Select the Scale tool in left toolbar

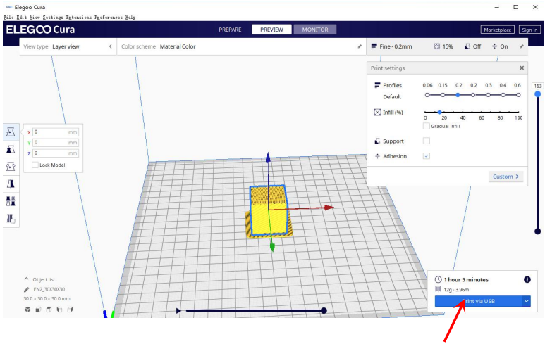tap(11, 149)
